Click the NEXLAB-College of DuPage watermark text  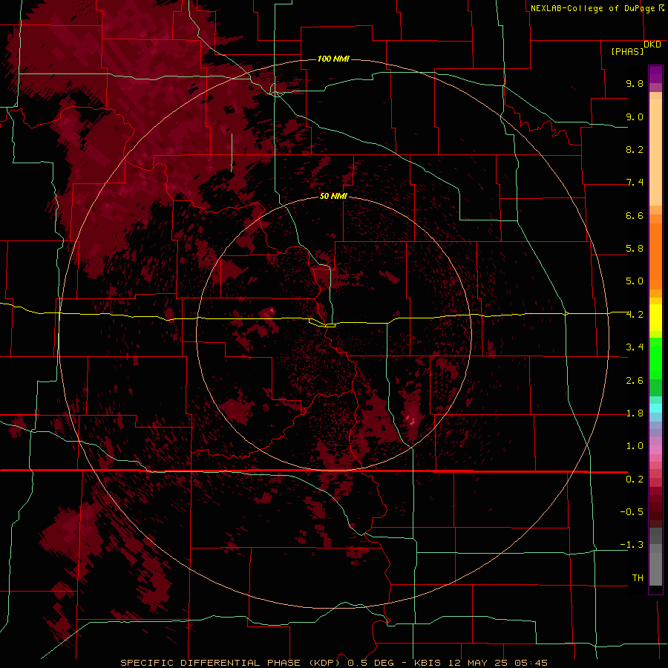point(597,8)
